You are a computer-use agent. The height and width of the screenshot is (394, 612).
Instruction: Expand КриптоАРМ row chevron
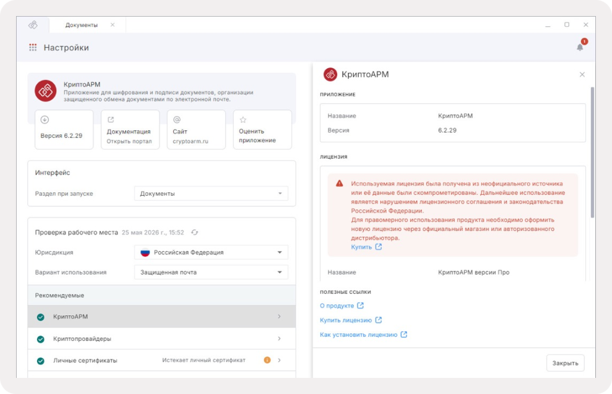(279, 316)
